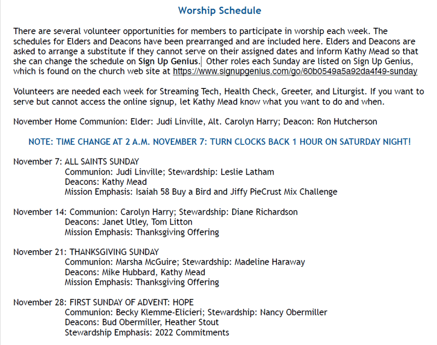Click the Isaiah 58 Buy a Bird line
Viewport: 437px width, 345px height.
(x=201, y=192)
